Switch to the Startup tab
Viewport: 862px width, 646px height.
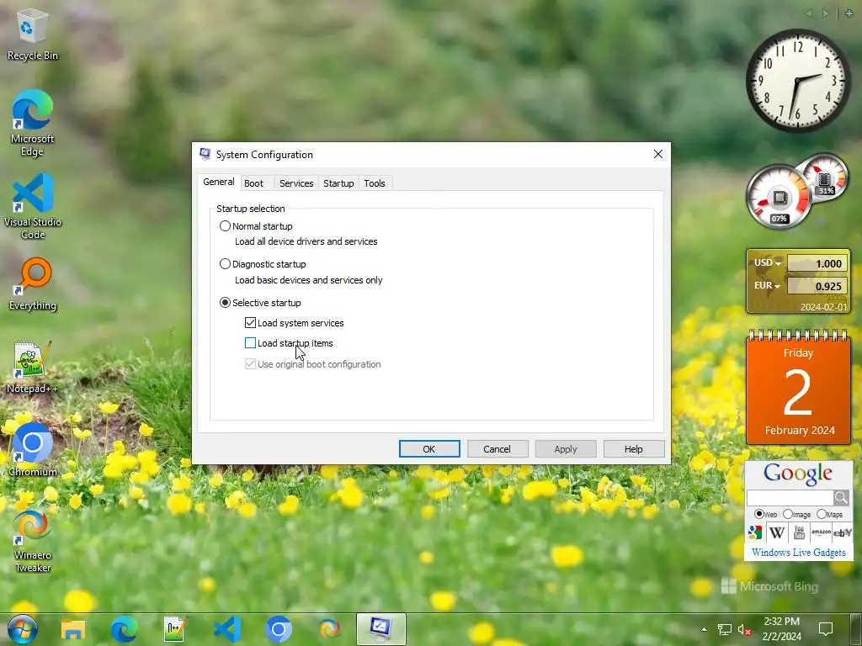[338, 183]
